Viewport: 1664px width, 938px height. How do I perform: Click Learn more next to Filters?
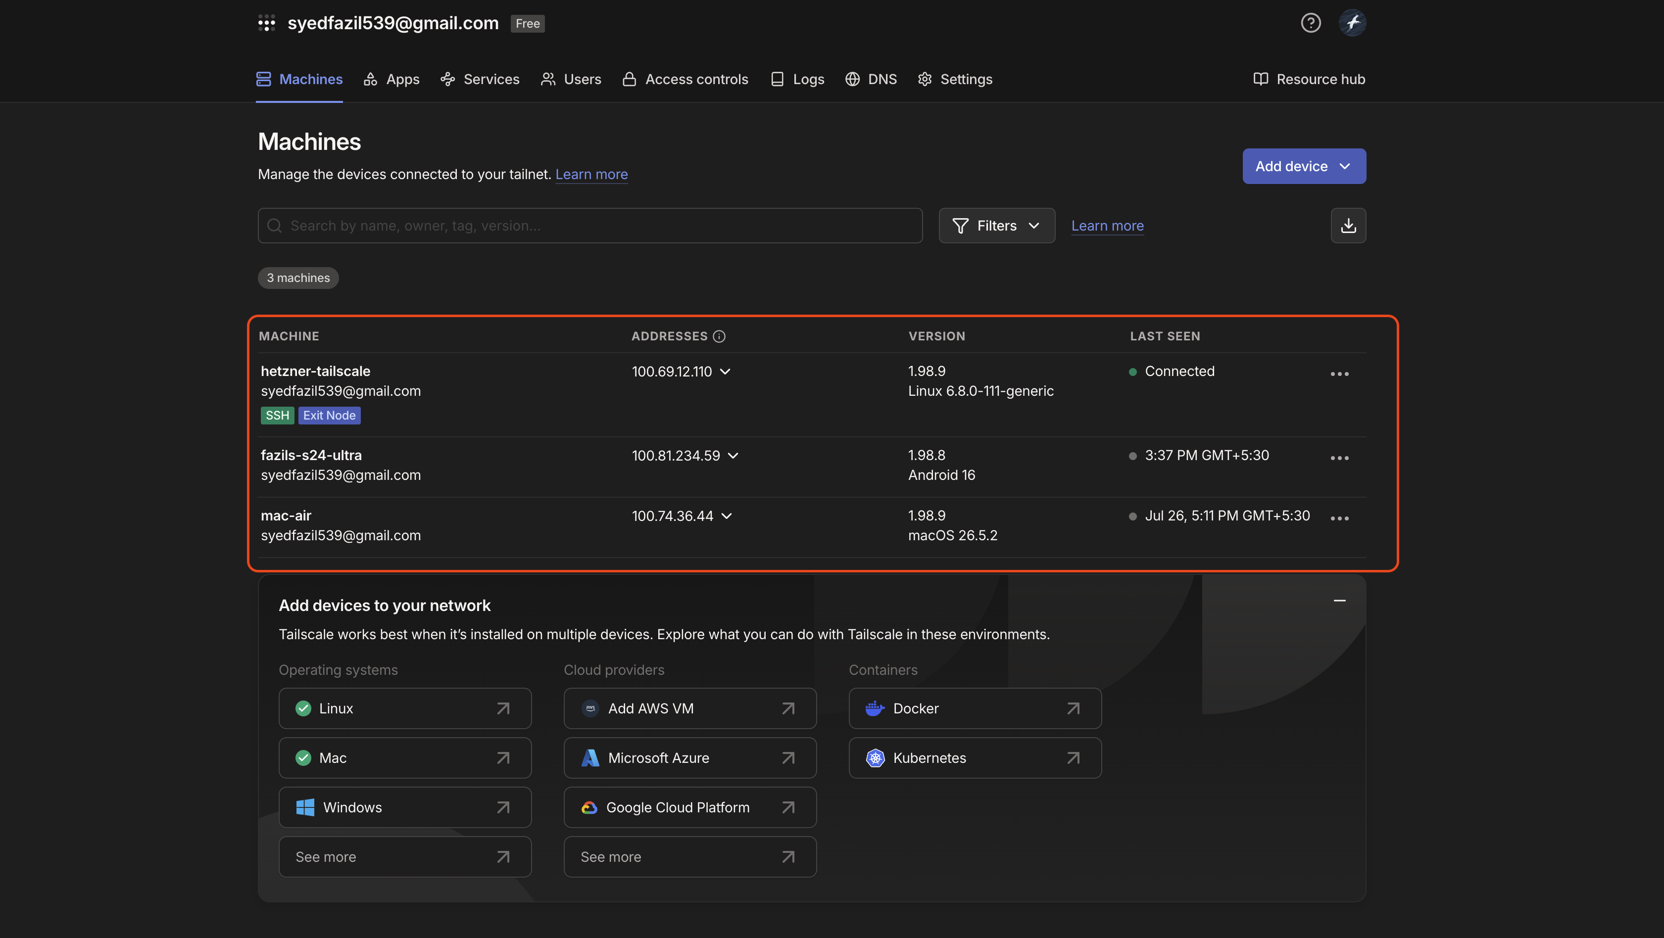(x=1107, y=225)
